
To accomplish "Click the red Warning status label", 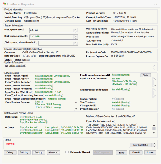I will click(x=10, y=144).
